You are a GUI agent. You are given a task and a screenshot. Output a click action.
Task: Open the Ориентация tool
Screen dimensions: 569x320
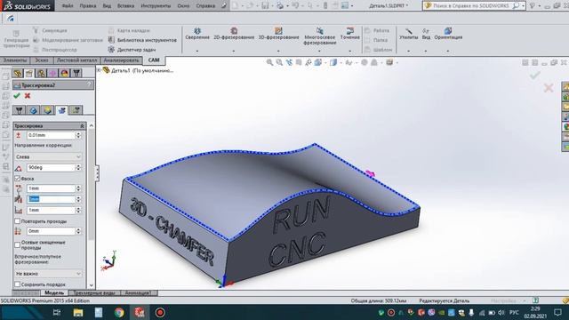click(x=448, y=34)
